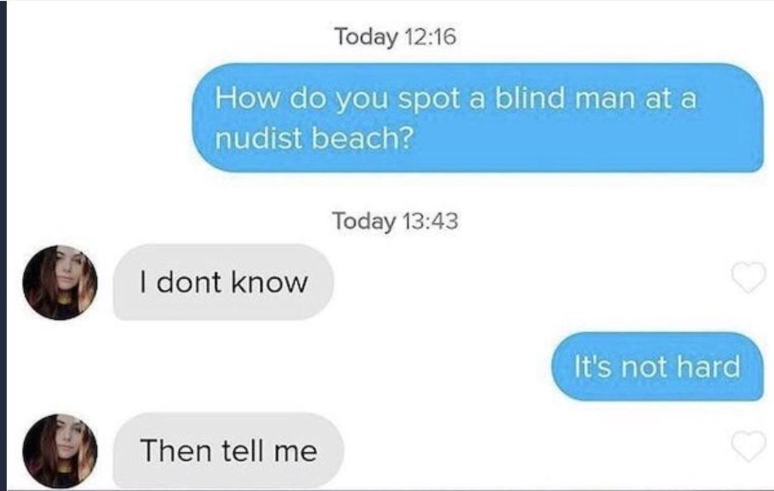
Task: Click the words "tell me" in last message
Action: [x=269, y=450]
